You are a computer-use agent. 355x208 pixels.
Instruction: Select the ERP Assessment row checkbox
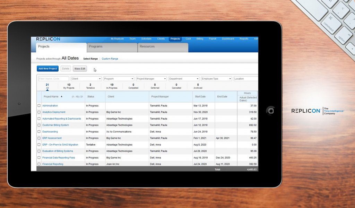click(x=39, y=138)
